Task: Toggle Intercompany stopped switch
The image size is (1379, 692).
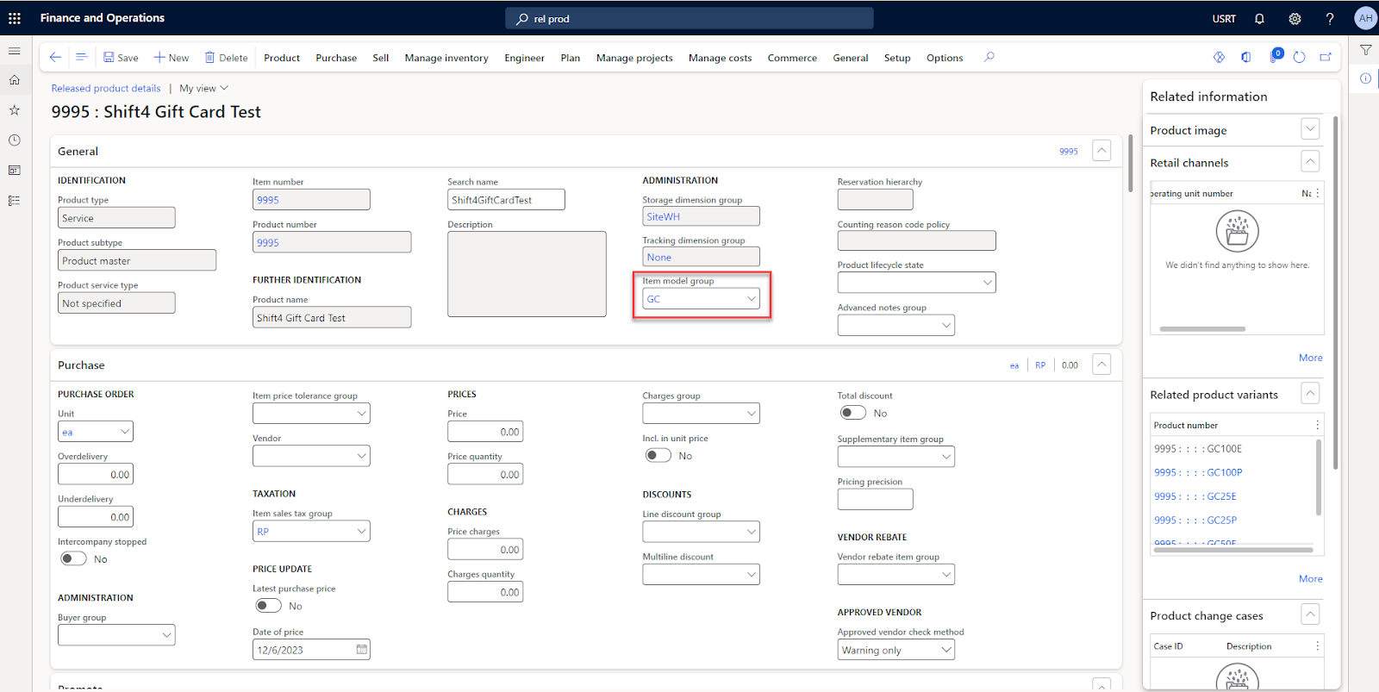Action: 73,558
